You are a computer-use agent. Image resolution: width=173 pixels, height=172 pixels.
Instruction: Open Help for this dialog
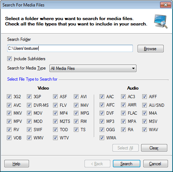(16, 164)
